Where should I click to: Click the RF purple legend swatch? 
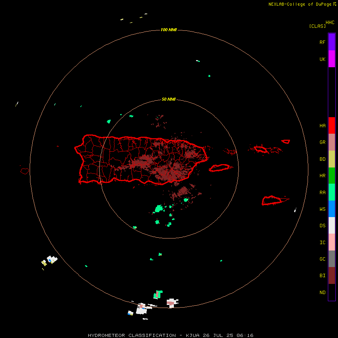[x=332, y=42]
